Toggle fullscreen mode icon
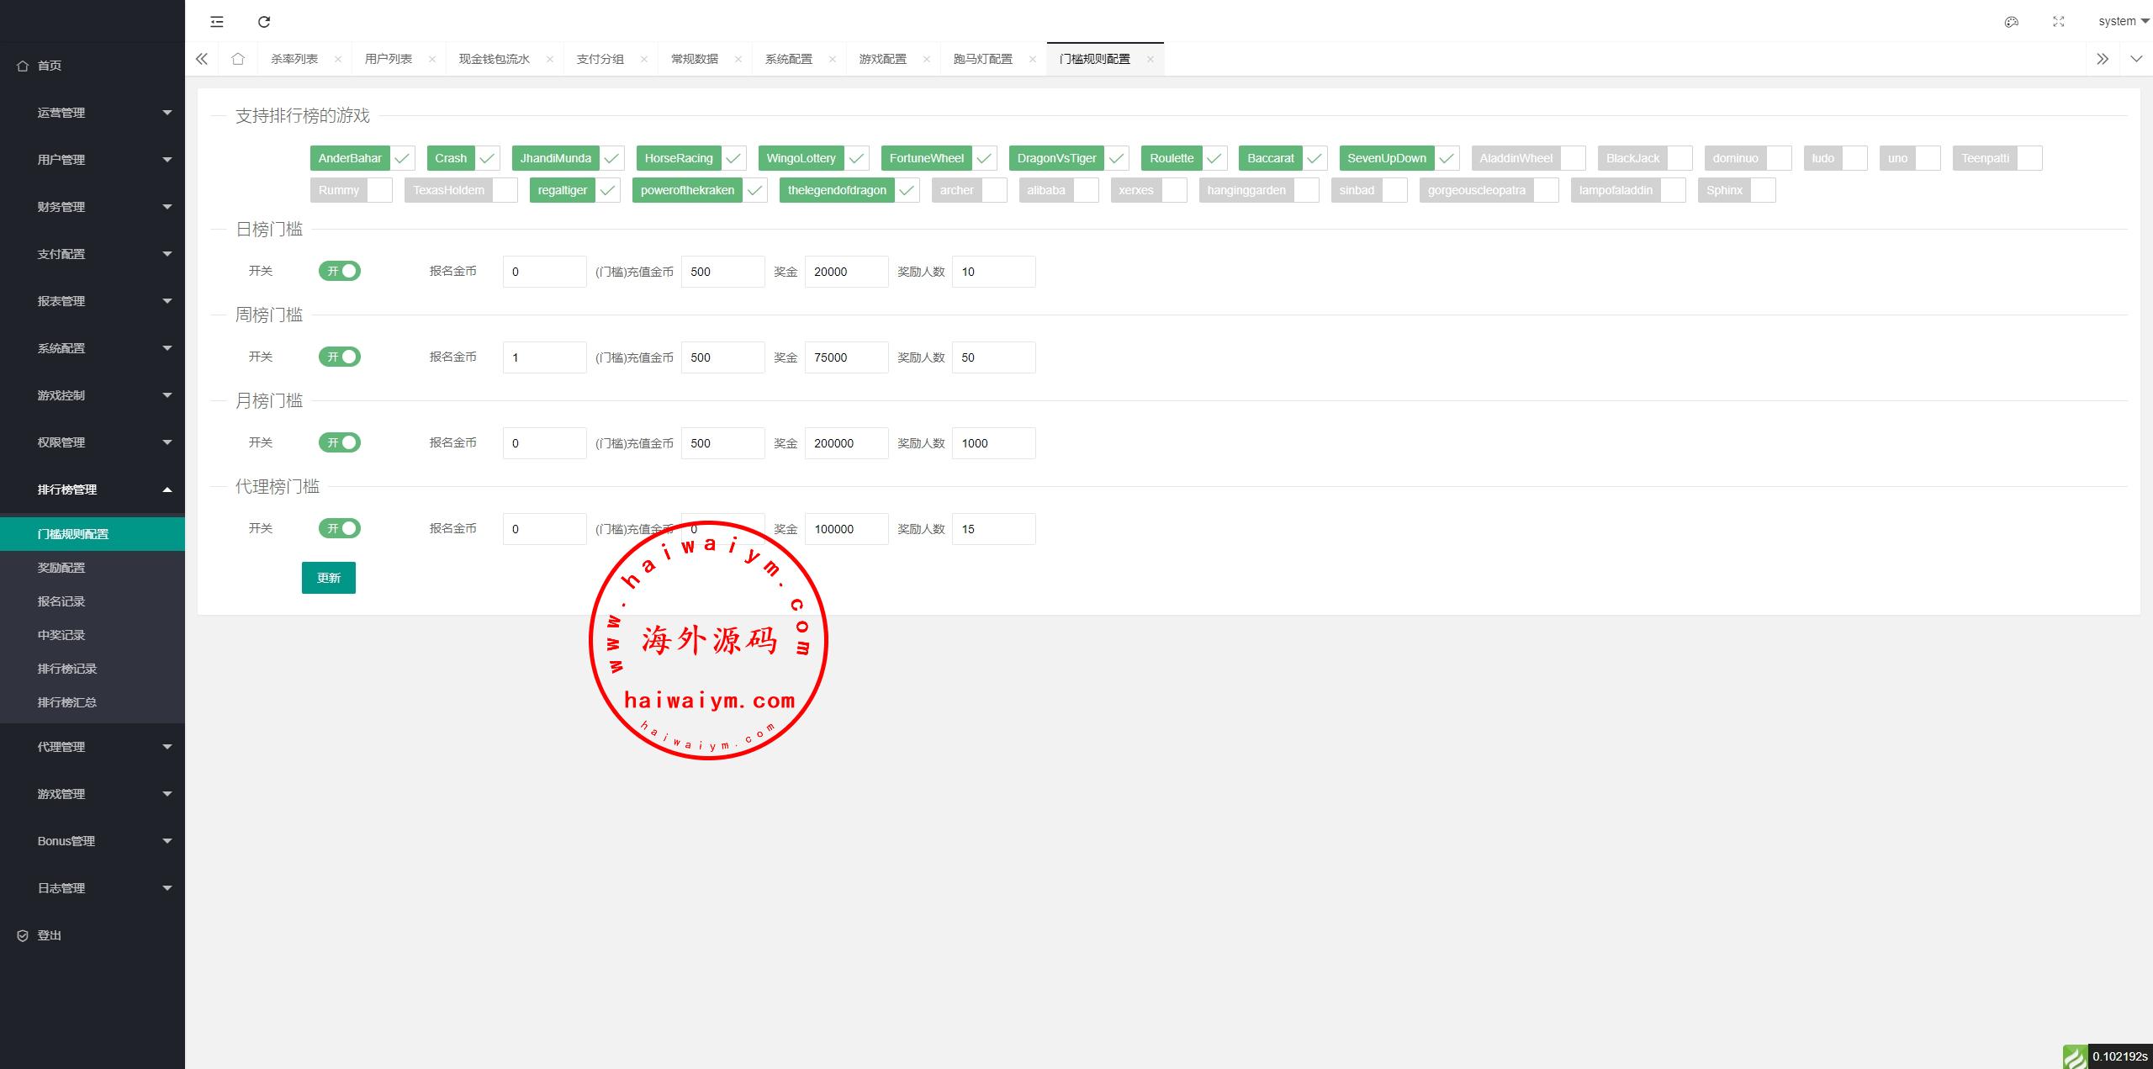This screenshot has height=1069, width=2153. pyautogui.click(x=2059, y=22)
